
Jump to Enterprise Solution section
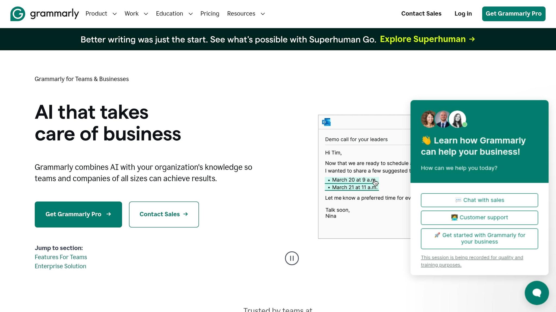click(x=60, y=266)
